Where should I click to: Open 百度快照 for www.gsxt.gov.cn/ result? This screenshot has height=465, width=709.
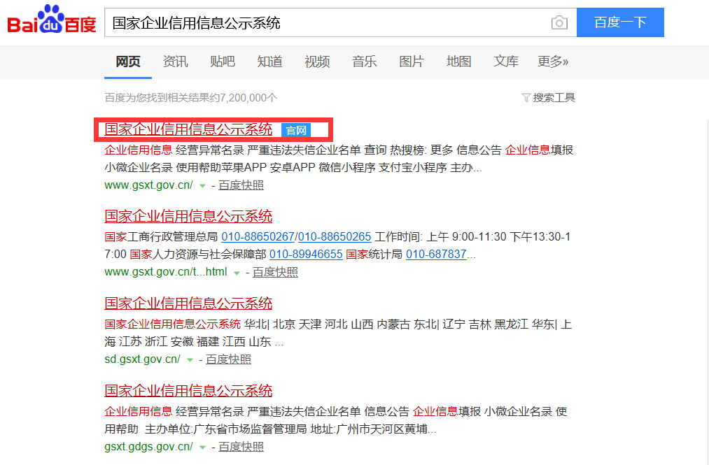241,185
